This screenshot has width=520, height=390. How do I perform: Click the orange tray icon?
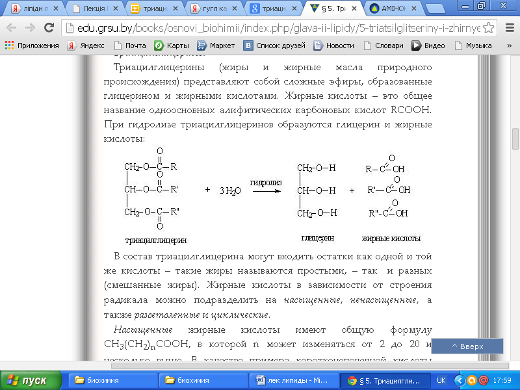coord(472,380)
